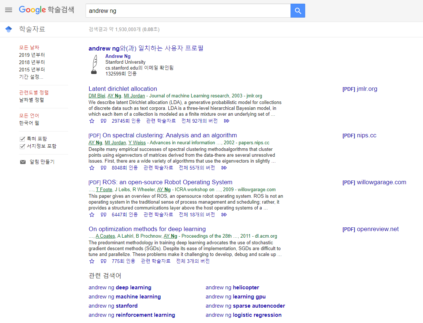Open 관련 학술자료 for ROS result
This screenshot has height=323, width=423.
(x=158, y=215)
